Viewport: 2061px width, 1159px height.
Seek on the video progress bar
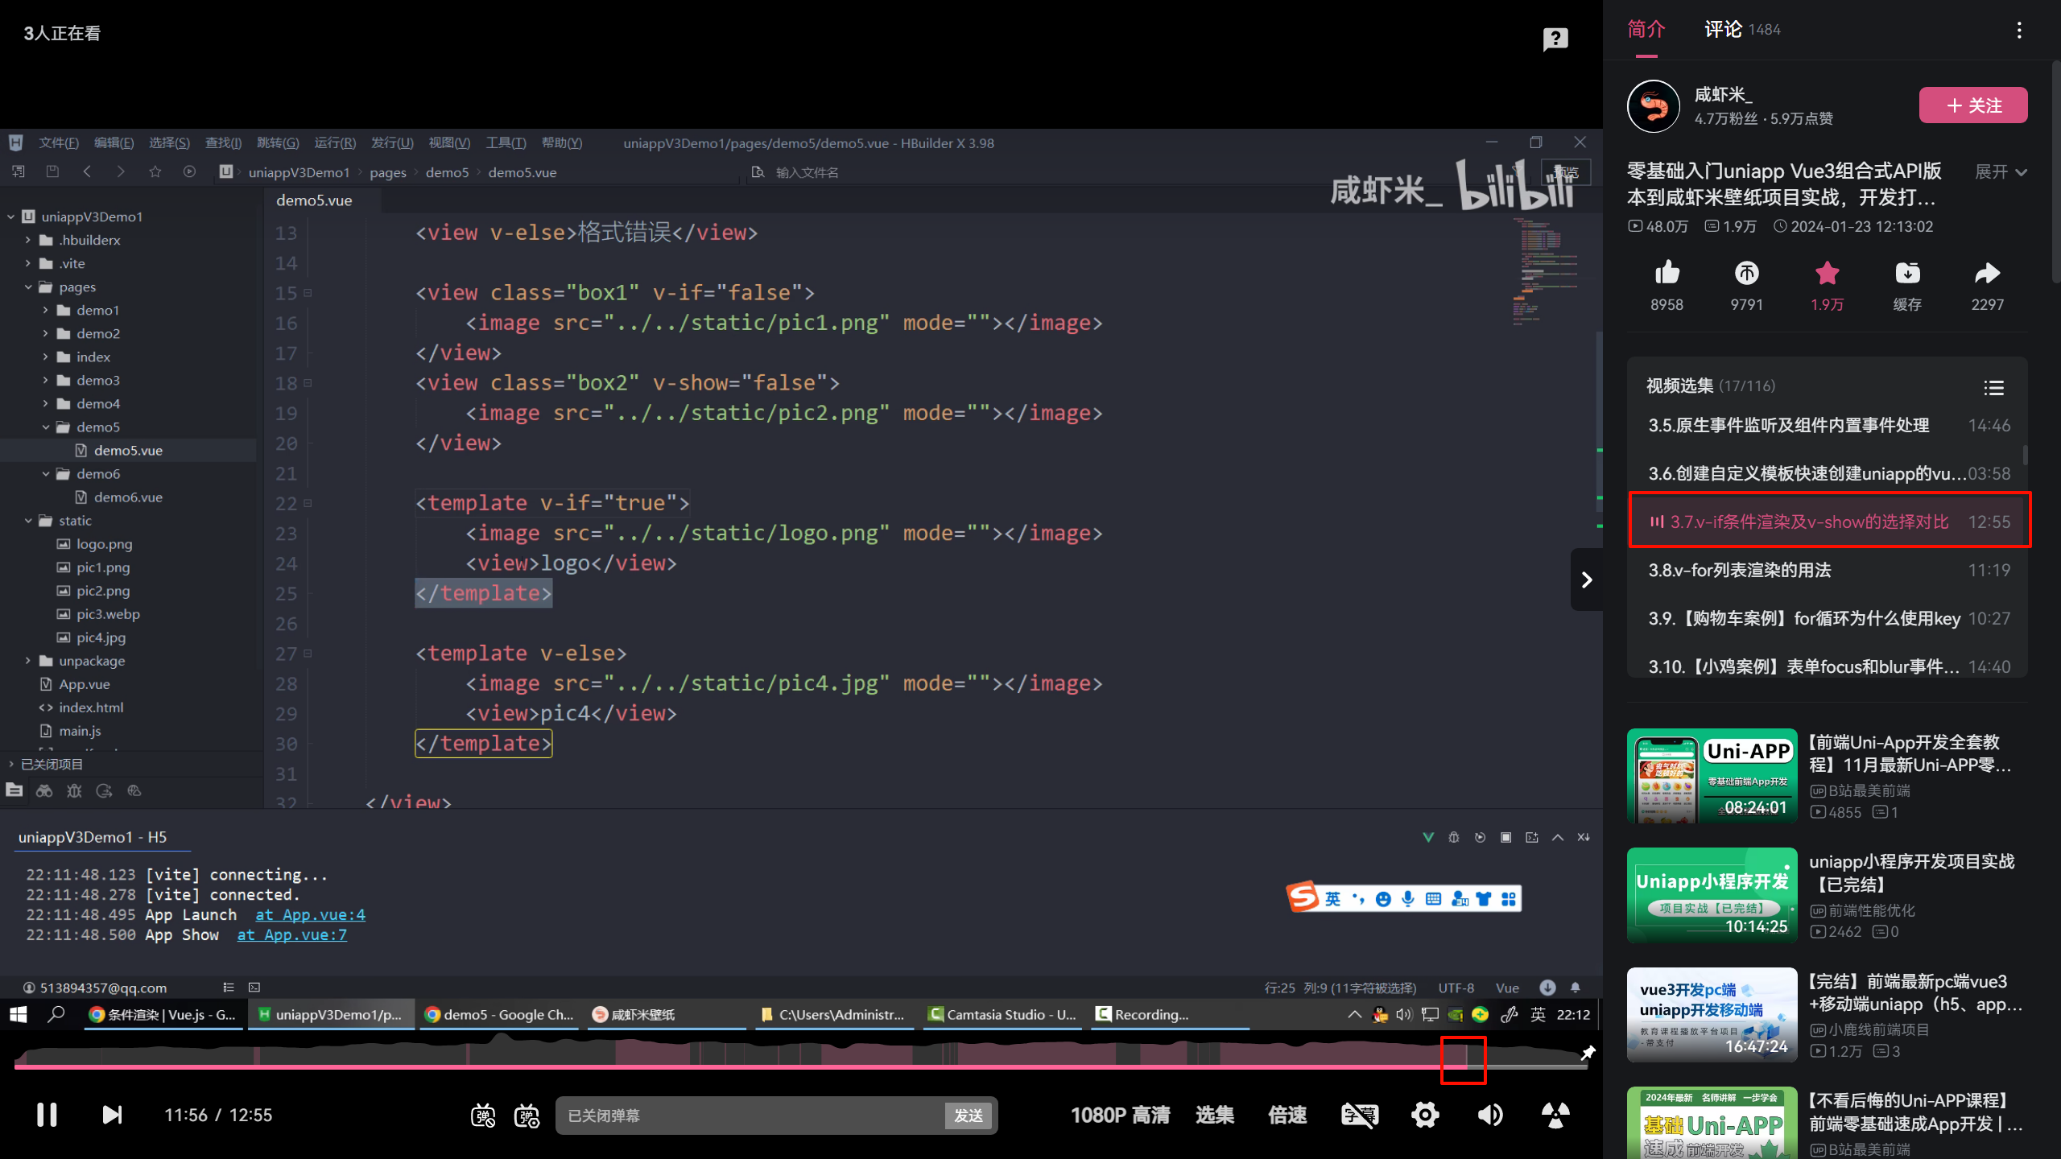(x=800, y=1066)
